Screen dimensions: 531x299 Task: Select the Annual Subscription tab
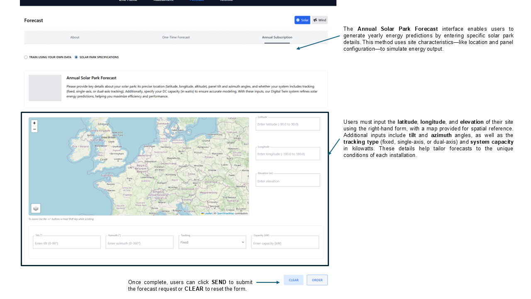(x=277, y=37)
